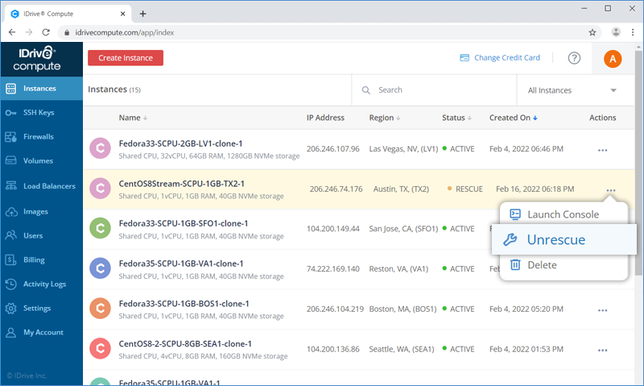
Task: Open instance Fedora33-SCPU-1GB-BOS1-clone-1 name
Action: pyautogui.click(x=184, y=304)
